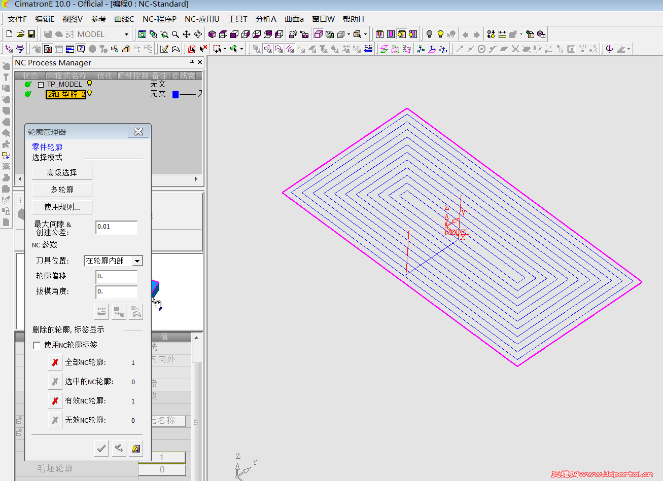Click the 最大间隙 tolerance field showing 0.01

[116, 227]
